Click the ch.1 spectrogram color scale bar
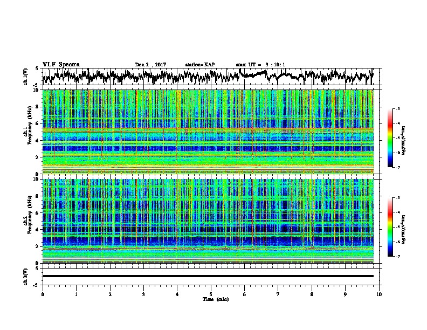The height and width of the screenshot is (330, 427). click(x=390, y=138)
